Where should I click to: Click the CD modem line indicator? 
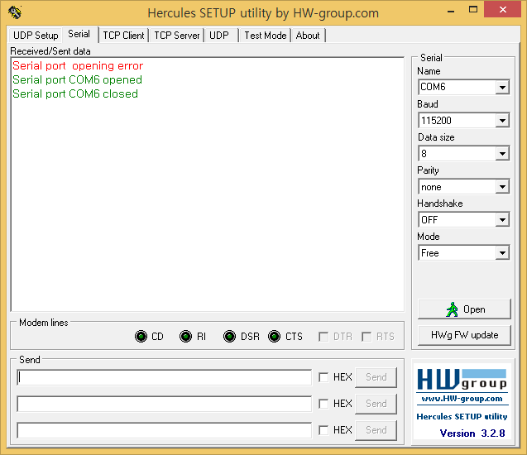tap(141, 337)
